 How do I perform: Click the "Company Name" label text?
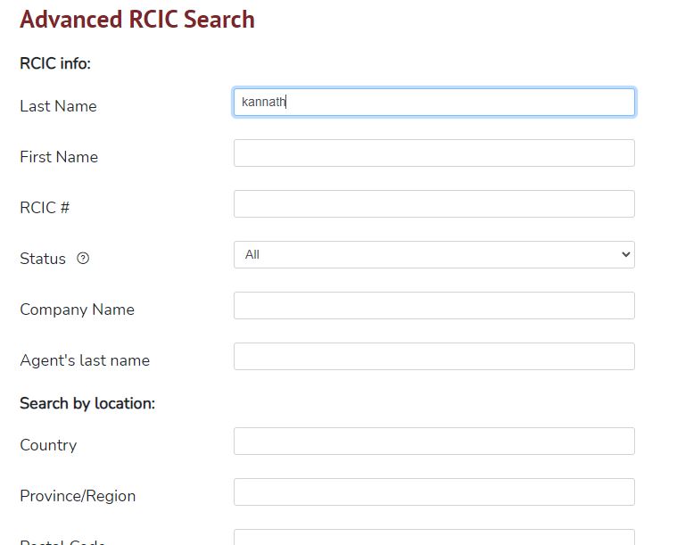click(77, 310)
